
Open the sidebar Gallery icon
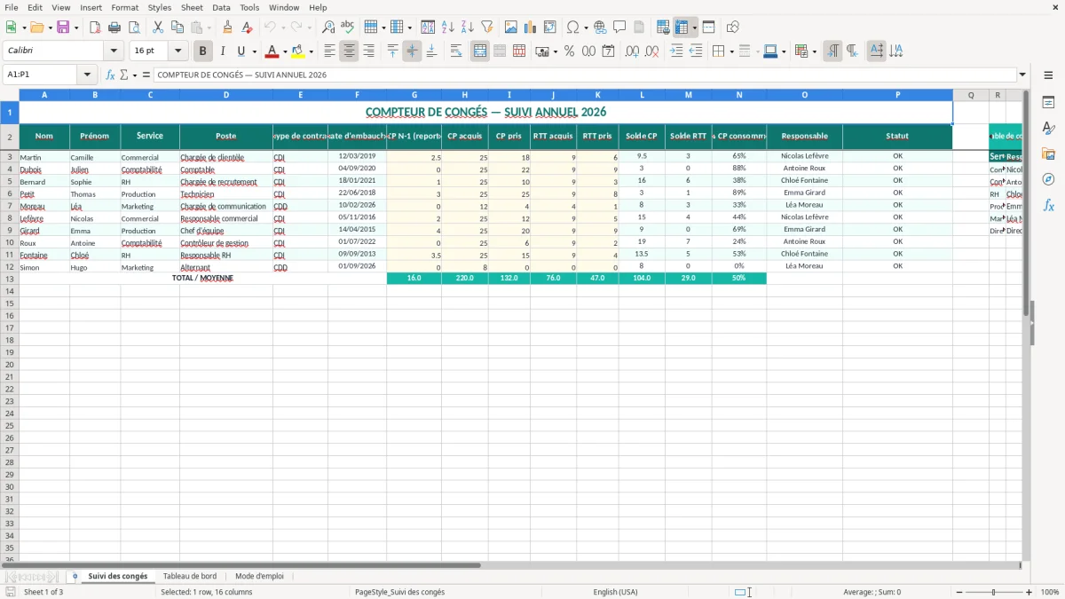point(1048,154)
